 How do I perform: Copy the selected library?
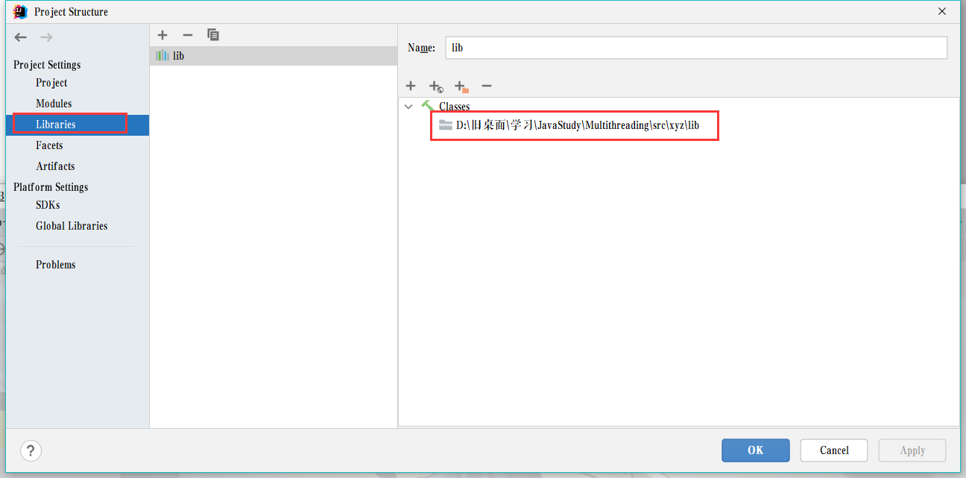coord(213,35)
